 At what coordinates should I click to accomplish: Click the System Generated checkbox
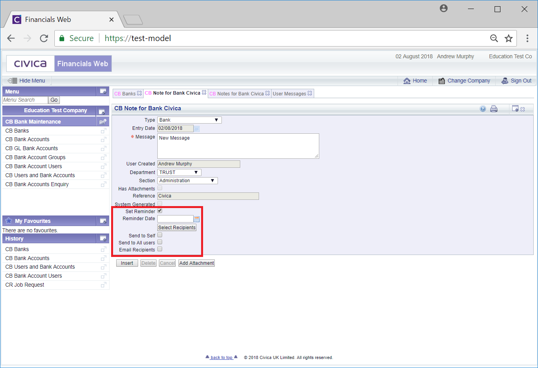point(160,204)
